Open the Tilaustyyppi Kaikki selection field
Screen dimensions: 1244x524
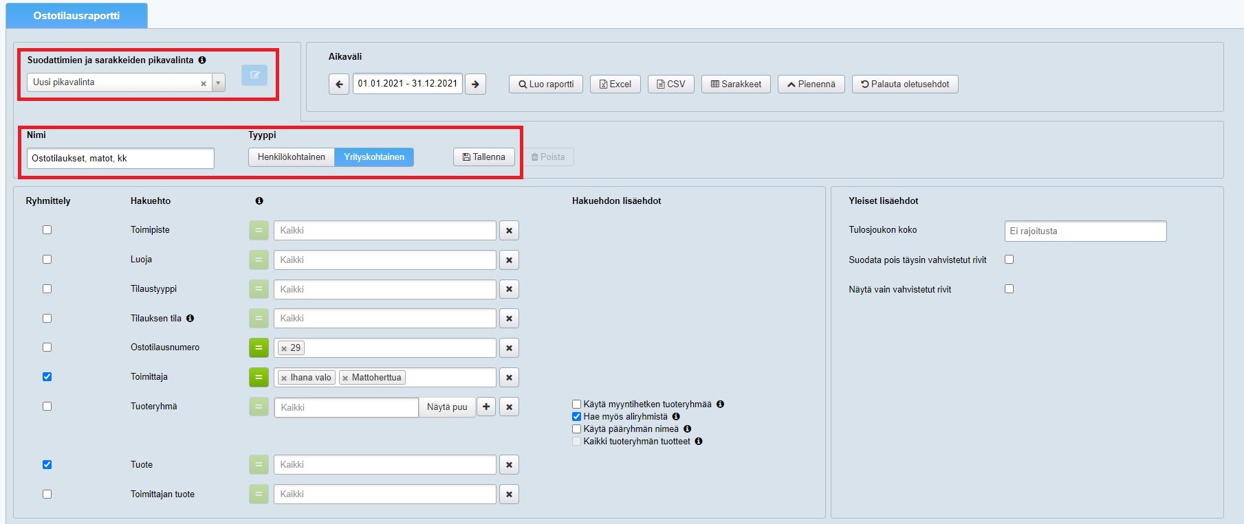pyautogui.click(x=384, y=289)
